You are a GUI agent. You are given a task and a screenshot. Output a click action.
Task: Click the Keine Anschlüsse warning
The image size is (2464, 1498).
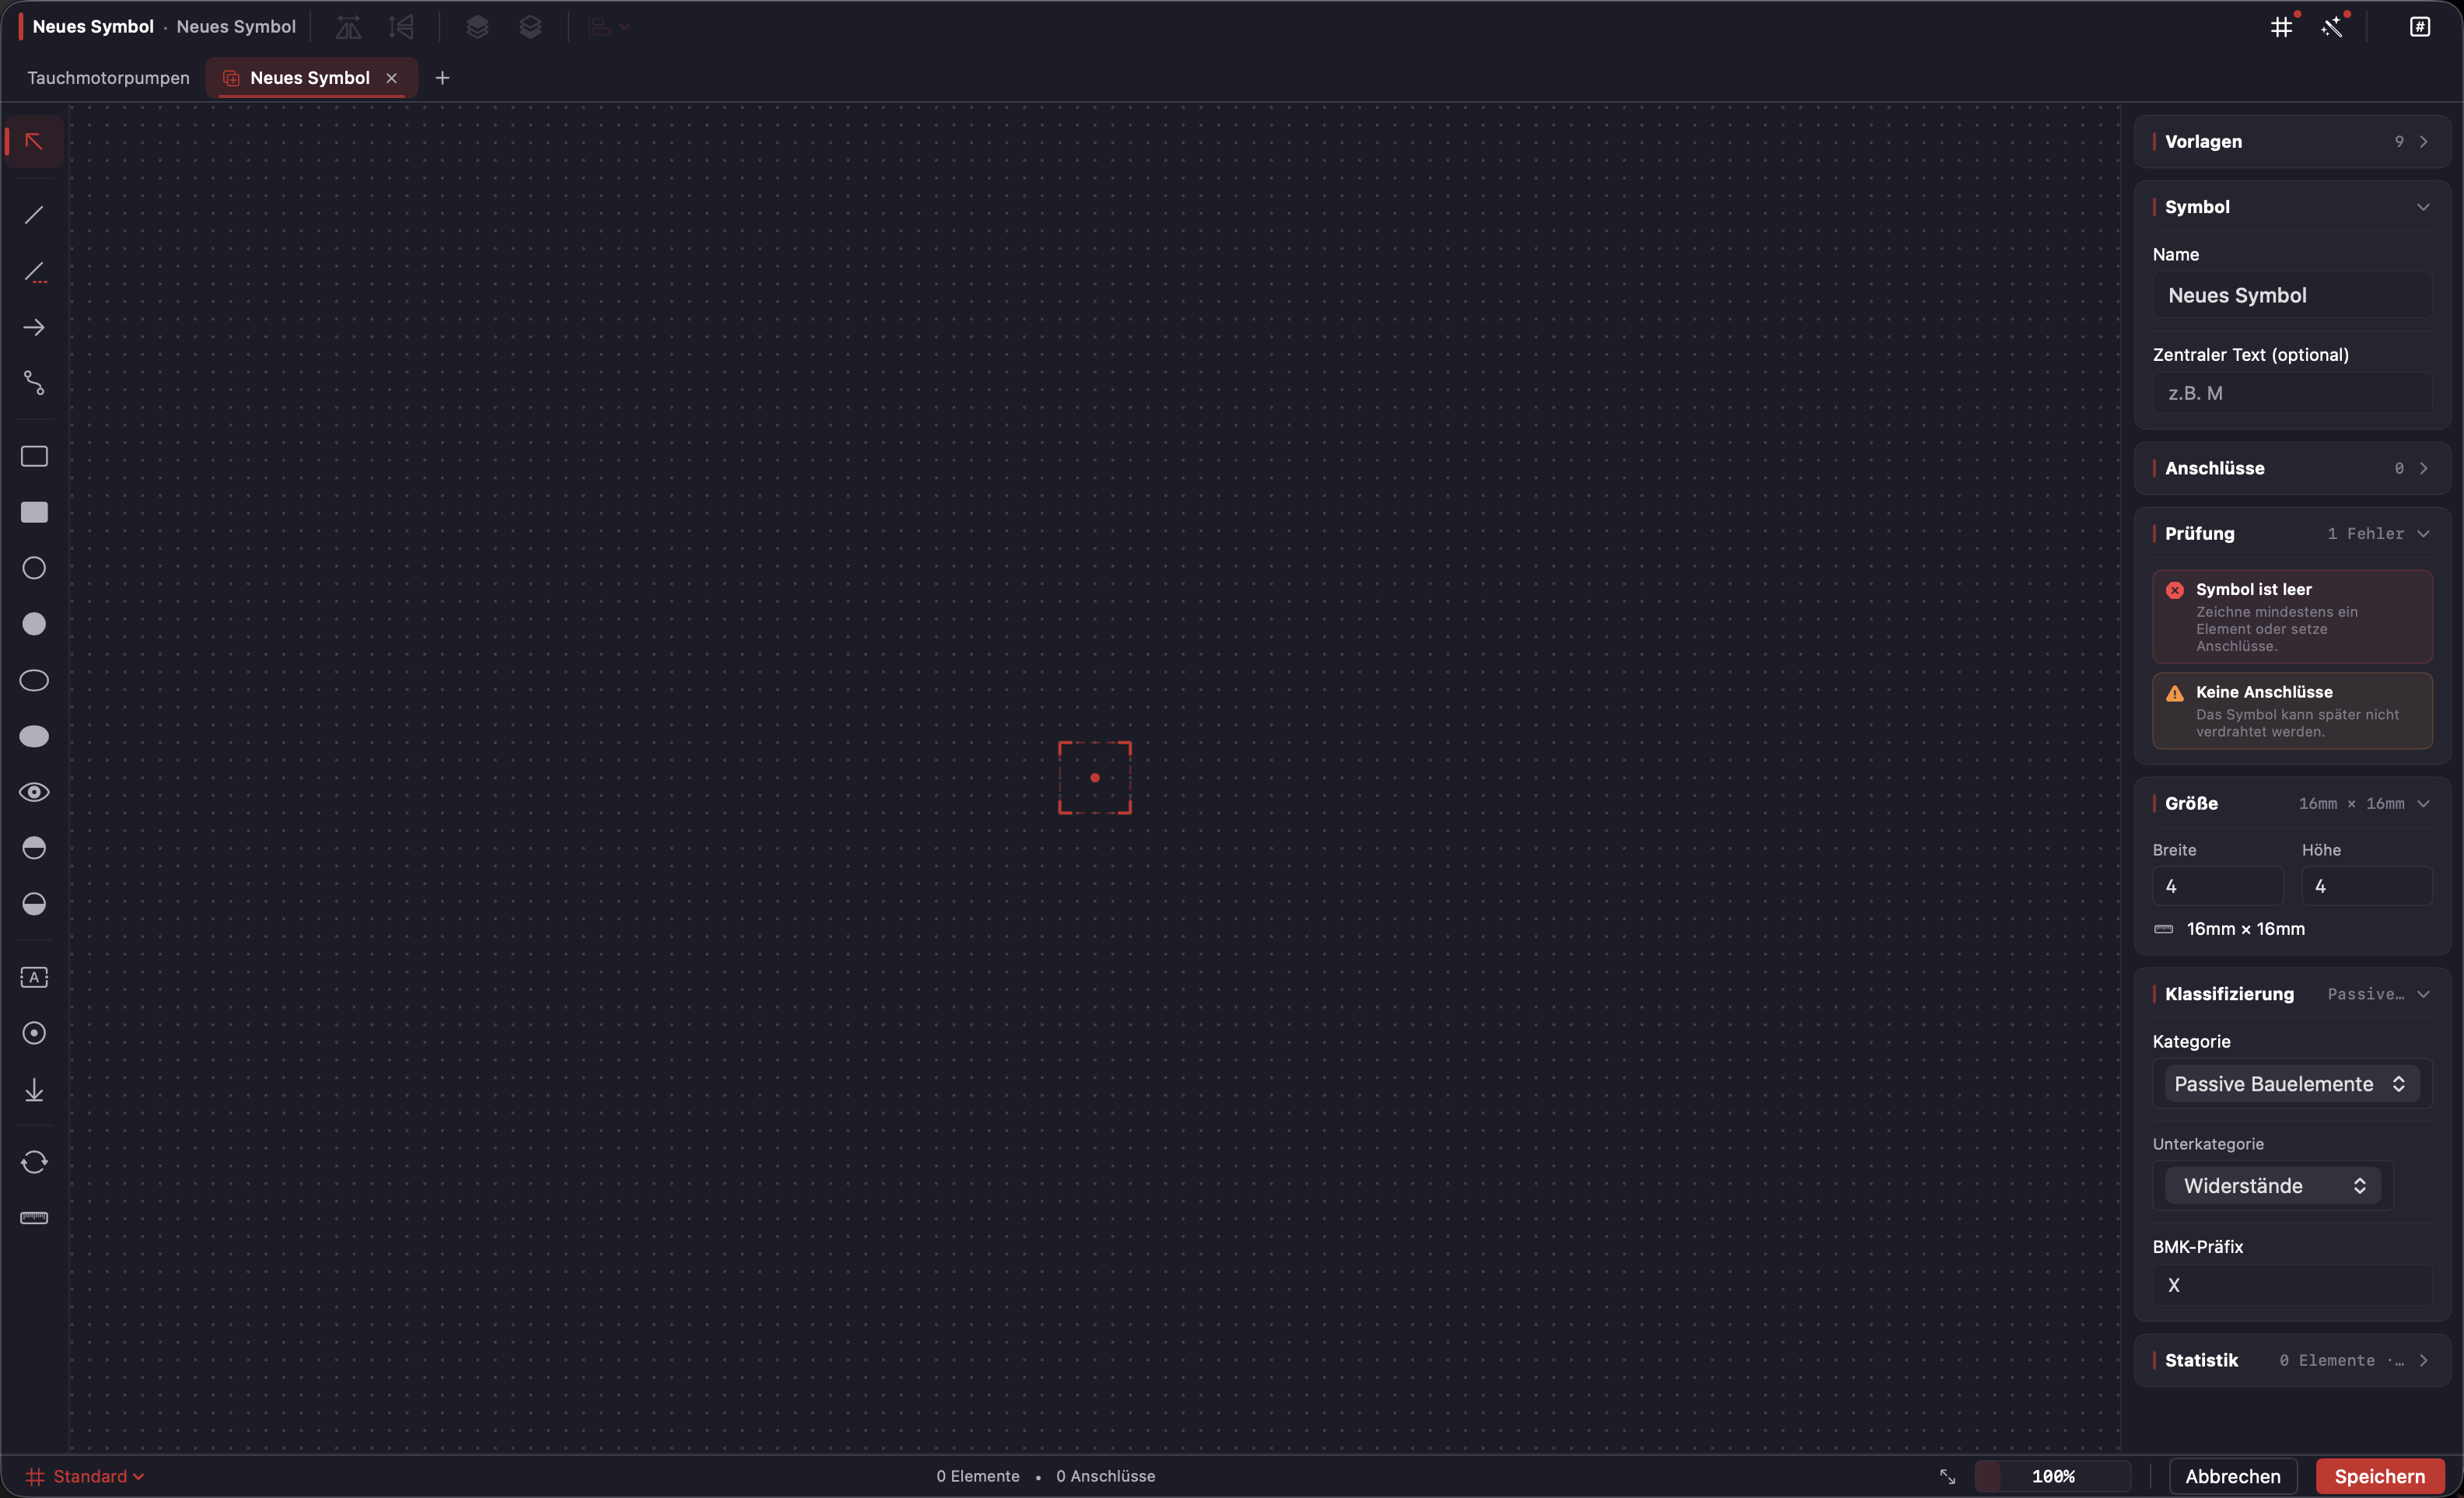(2292, 711)
